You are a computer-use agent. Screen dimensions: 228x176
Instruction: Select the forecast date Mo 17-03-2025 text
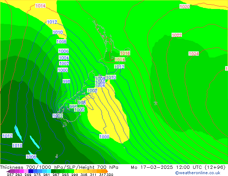click(x=152, y=167)
